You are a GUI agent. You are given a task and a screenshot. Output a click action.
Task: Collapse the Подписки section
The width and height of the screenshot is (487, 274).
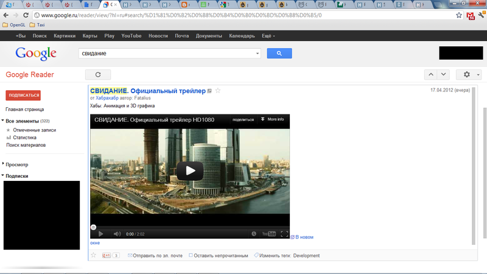[x=2, y=175]
